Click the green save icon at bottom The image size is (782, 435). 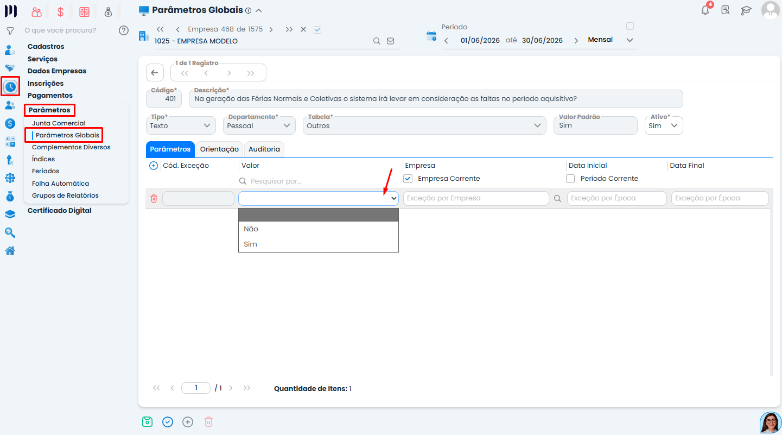pyautogui.click(x=147, y=421)
